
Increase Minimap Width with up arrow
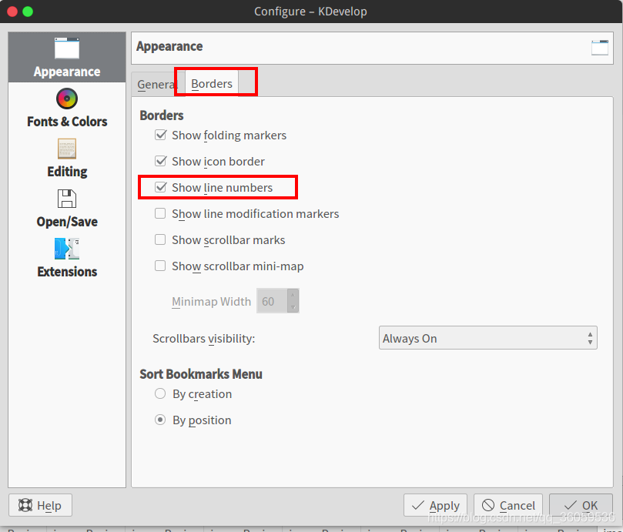[x=293, y=295]
